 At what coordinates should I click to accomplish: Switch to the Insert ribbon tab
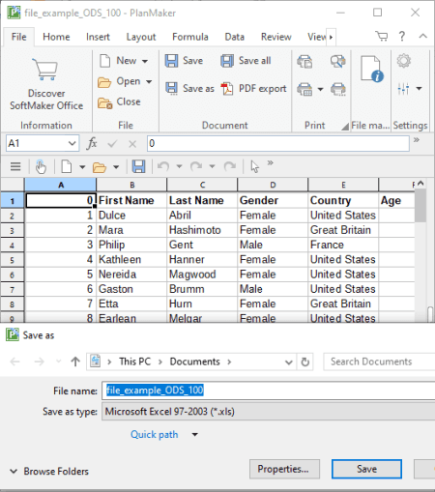[x=98, y=37]
